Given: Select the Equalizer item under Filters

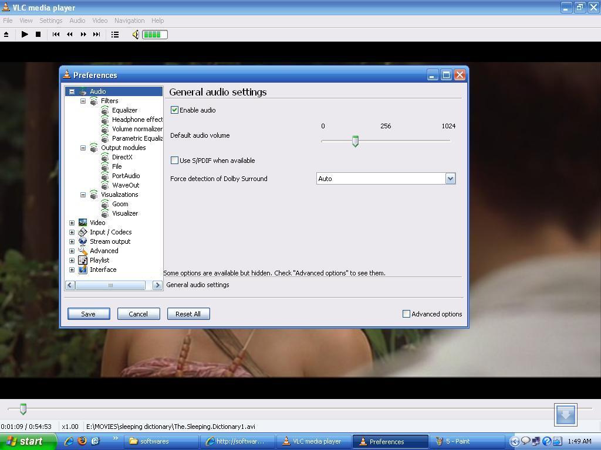Looking at the screenshot, I should pos(125,110).
